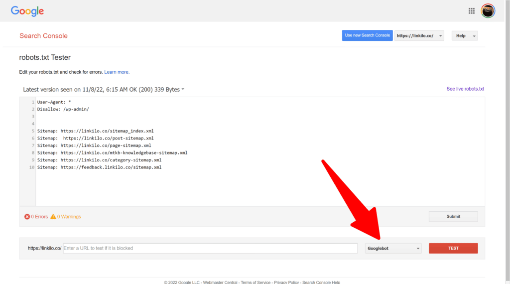Image resolution: width=510 pixels, height=284 pixels.
Task: Click the mtkb-knowledgebase-sitemap.xml line
Action: [112, 153]
